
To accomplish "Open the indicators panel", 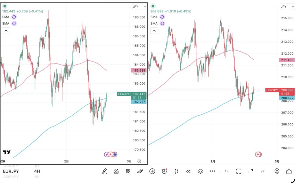I will (x=116, y=171).
